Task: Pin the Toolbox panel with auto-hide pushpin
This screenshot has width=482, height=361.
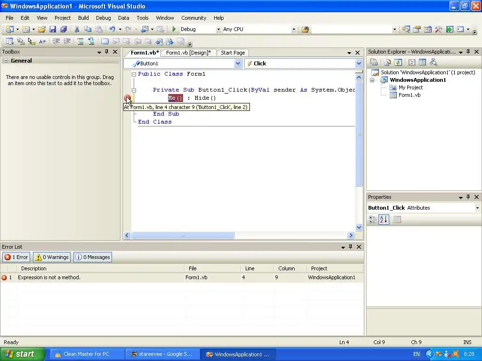Action: tap(107, 52)
